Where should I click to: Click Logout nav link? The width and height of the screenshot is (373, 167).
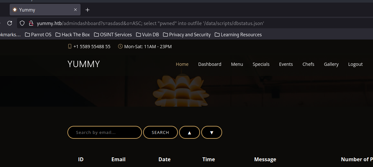(355, 64)
